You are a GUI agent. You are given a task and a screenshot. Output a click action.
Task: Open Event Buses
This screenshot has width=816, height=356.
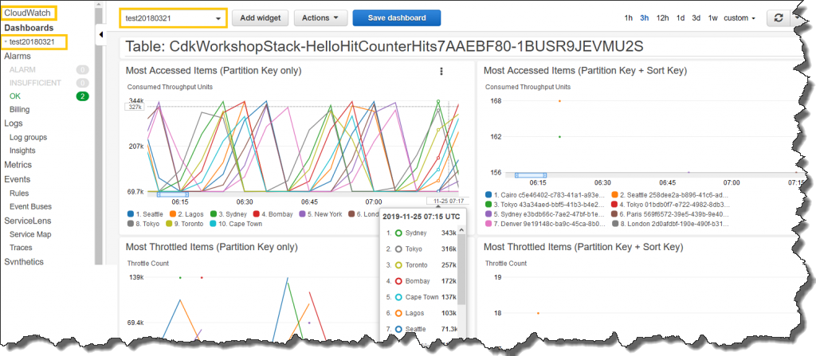[30, 206]
